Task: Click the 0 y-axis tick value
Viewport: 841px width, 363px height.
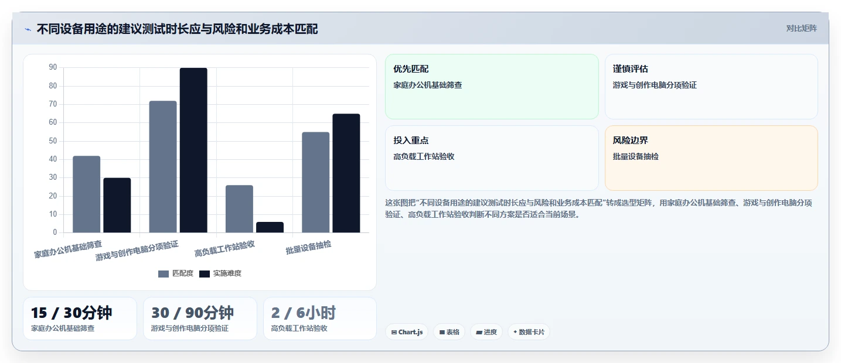Action: (x=55, y=232)
